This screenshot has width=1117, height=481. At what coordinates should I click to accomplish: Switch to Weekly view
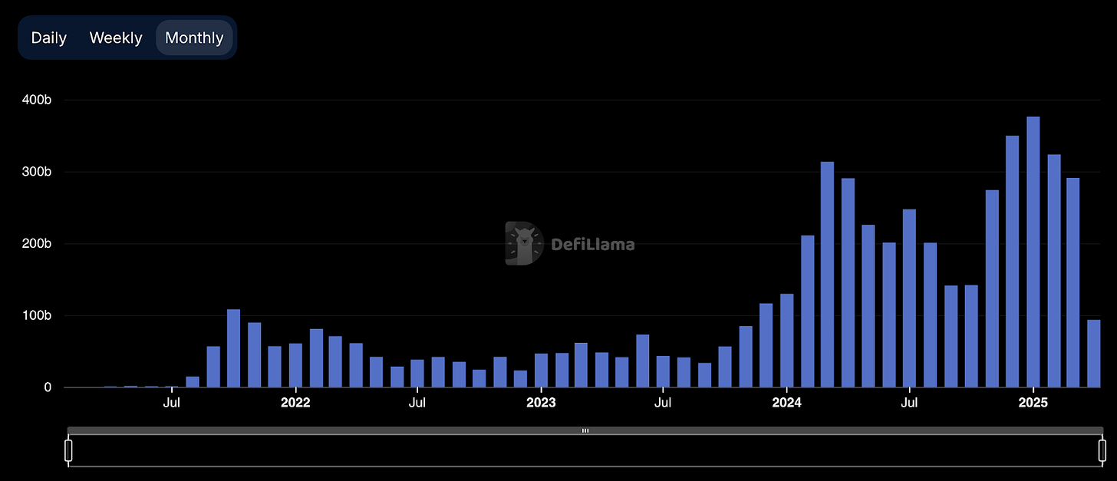coord(115,37)
